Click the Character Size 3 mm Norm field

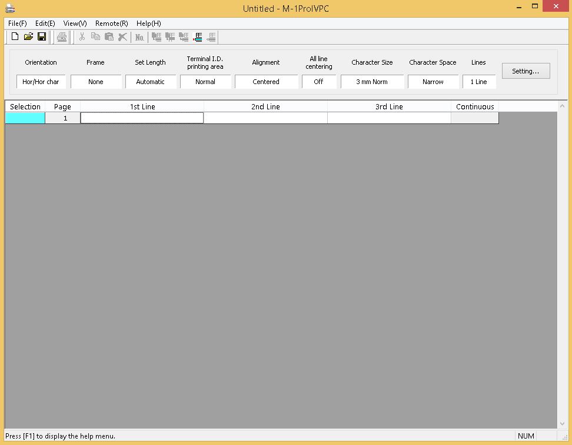[x=372, y=82]
